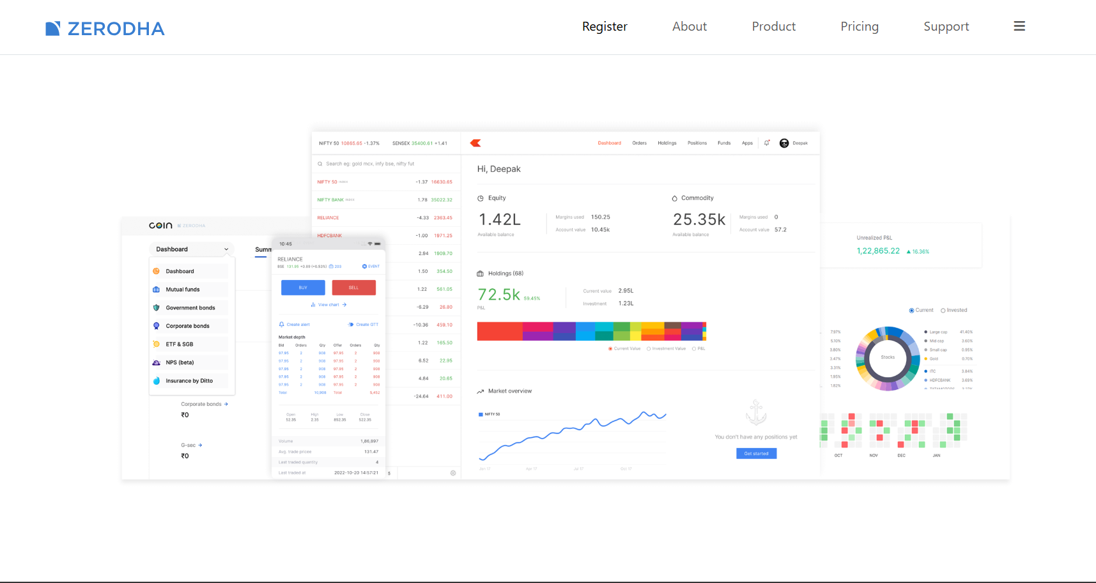The image size is (1096, 583).
Task: Click the marketwatch settings gear icon
Action: pyautogui.click(x=453, y=473)
